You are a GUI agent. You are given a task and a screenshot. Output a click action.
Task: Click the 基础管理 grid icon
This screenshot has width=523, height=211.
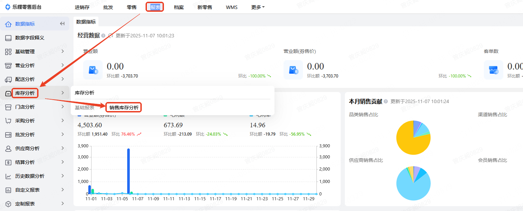(8, 52)
